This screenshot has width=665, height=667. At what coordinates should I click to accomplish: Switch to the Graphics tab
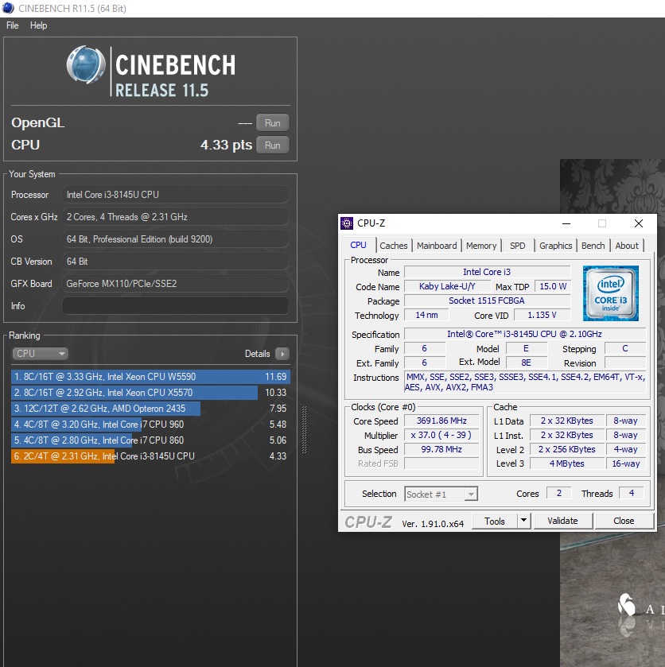[x=555, y=246]
